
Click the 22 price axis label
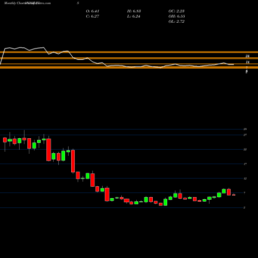coord(245,150)
